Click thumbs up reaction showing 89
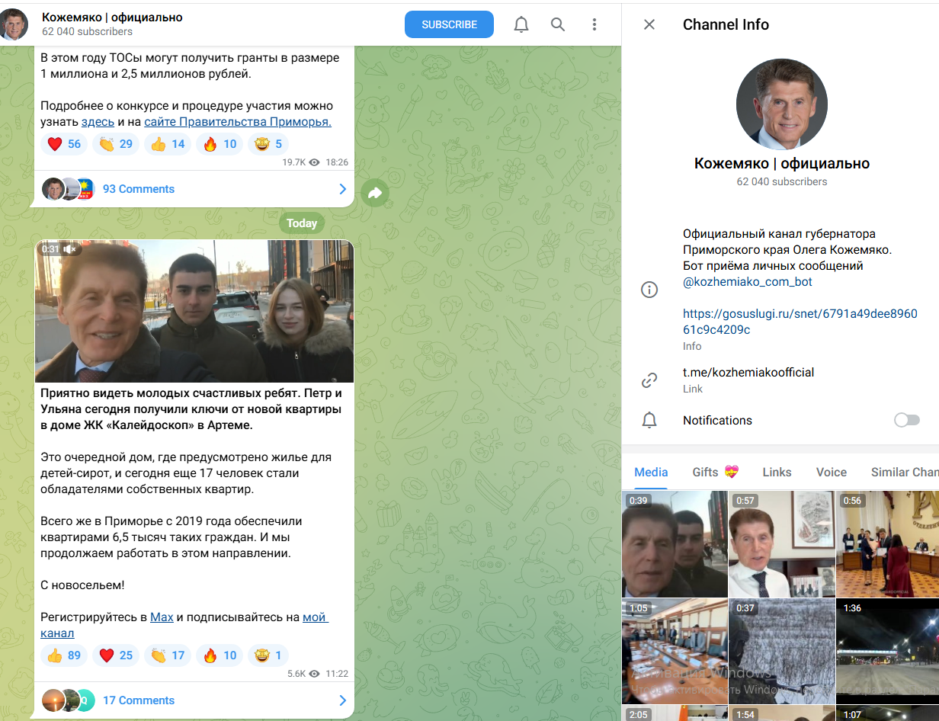The height and width of the screenshot is (721, 939). (x=64, y=655)
